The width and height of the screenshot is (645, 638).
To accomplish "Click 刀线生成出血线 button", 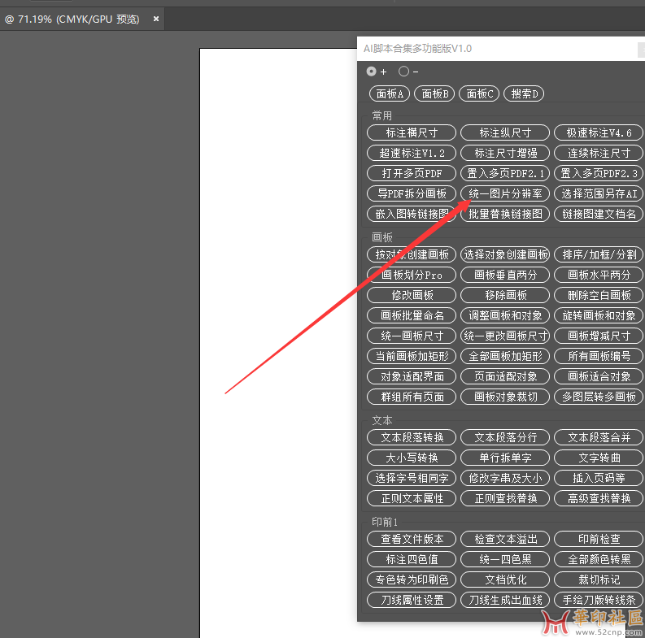I will pos(505,600).
